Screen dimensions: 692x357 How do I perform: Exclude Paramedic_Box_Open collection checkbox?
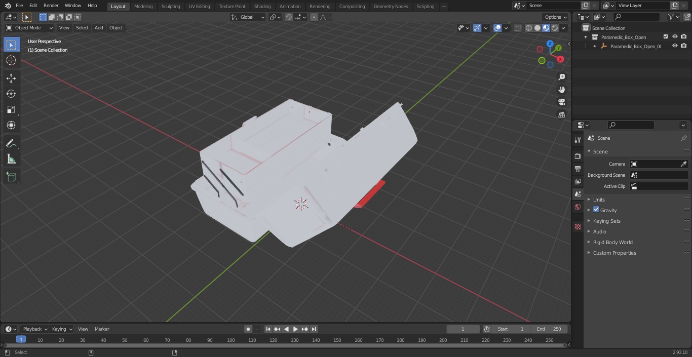point(666,37)
